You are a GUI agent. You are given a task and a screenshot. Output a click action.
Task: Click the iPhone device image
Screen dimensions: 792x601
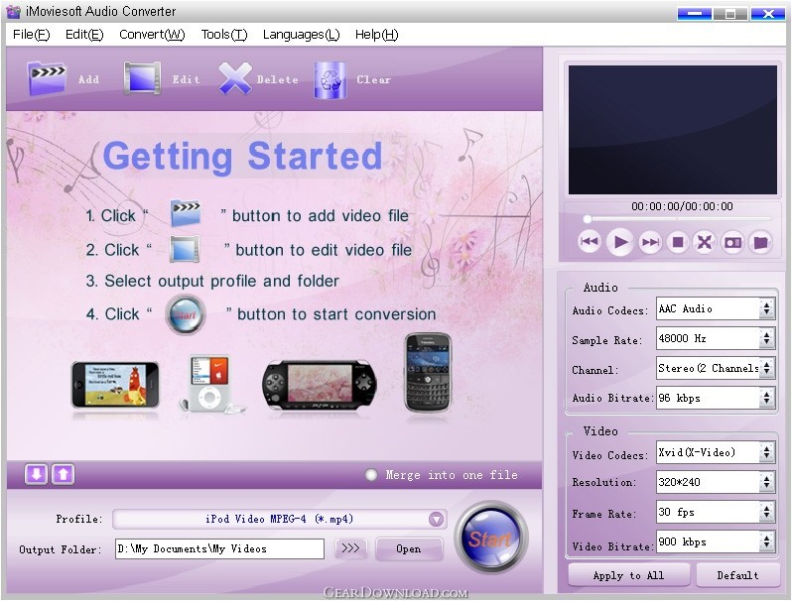pos(115,385)
